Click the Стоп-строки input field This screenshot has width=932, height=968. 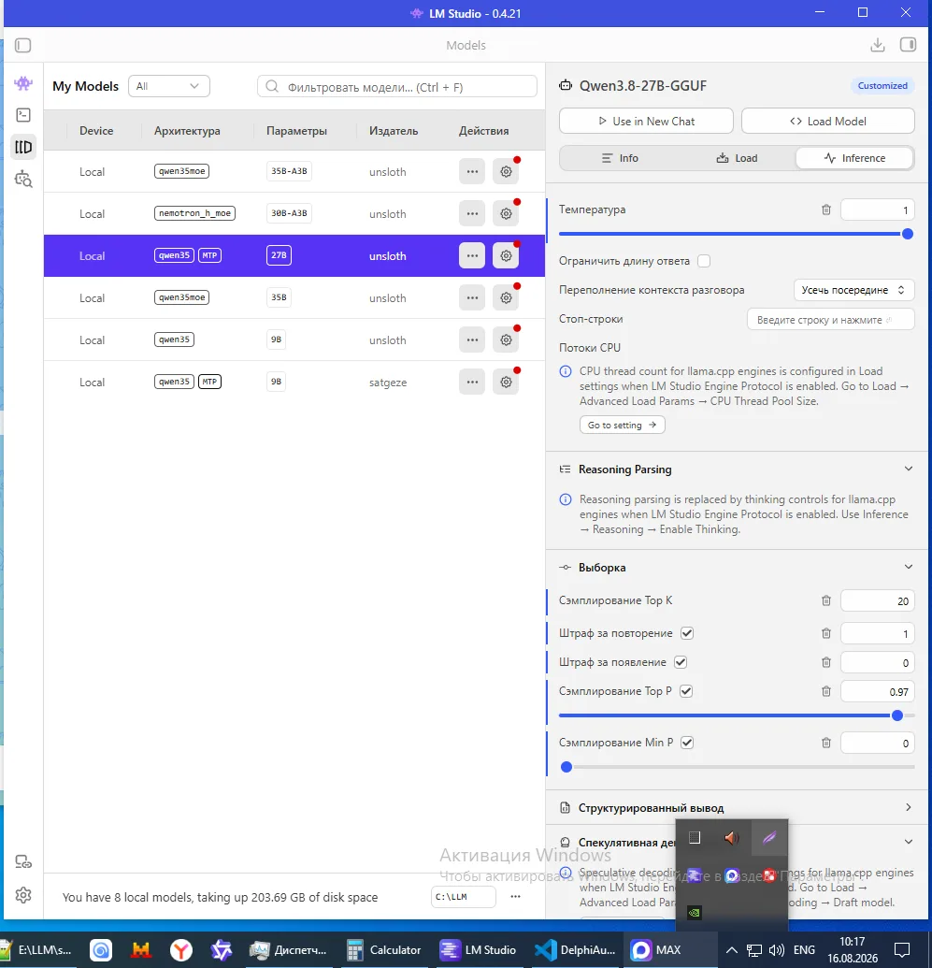pyautogui.click(x=830, y=320)
